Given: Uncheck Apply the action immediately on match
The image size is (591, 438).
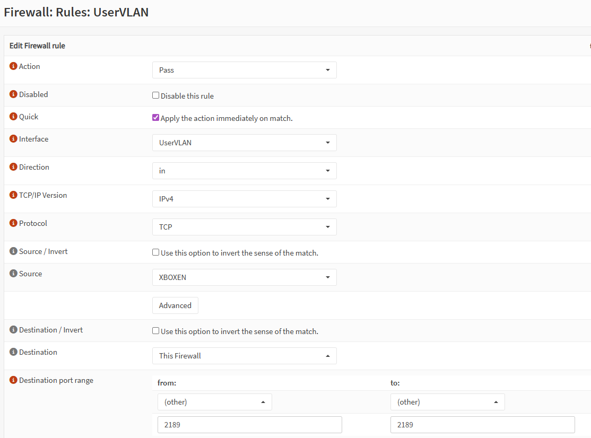Looking at the screenshot, I should [x=156, y=118].
